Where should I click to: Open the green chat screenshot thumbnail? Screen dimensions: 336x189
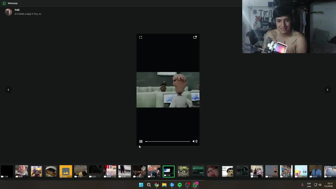pos(198,171)
